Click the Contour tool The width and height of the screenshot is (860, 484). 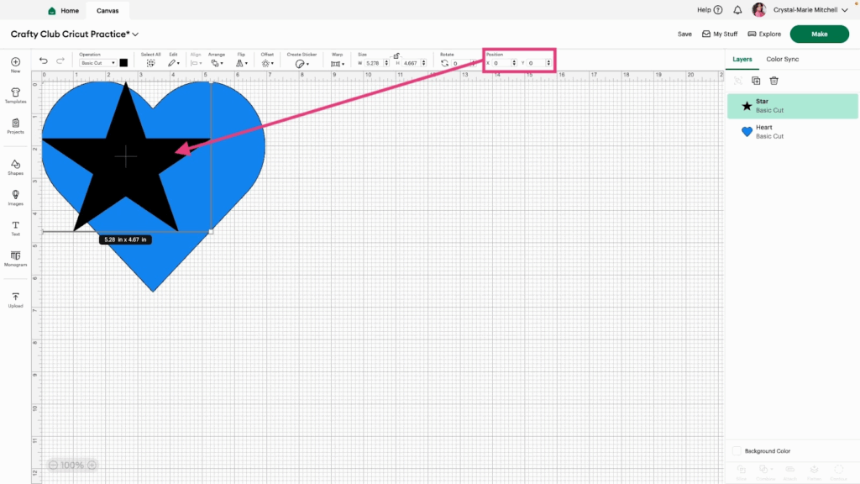839,472
